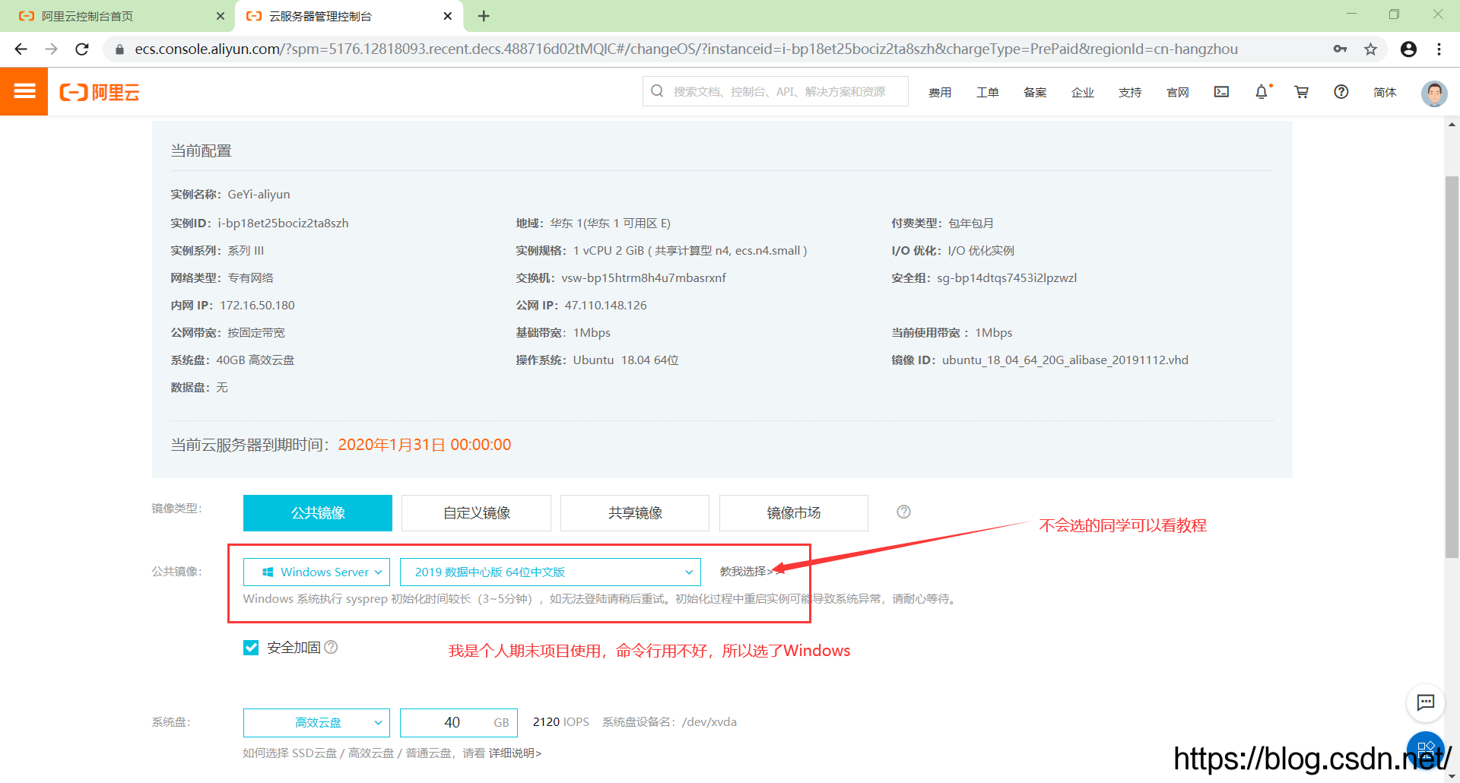View site security lock info
The image size is (1460, 783).
point(119,49)
